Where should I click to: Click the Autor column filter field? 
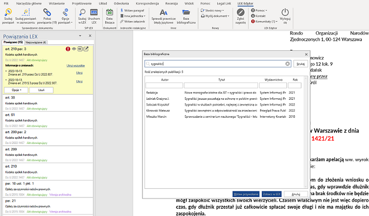[163, 85]
